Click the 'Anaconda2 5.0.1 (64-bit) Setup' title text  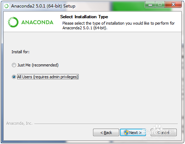[x=43, y=6]
